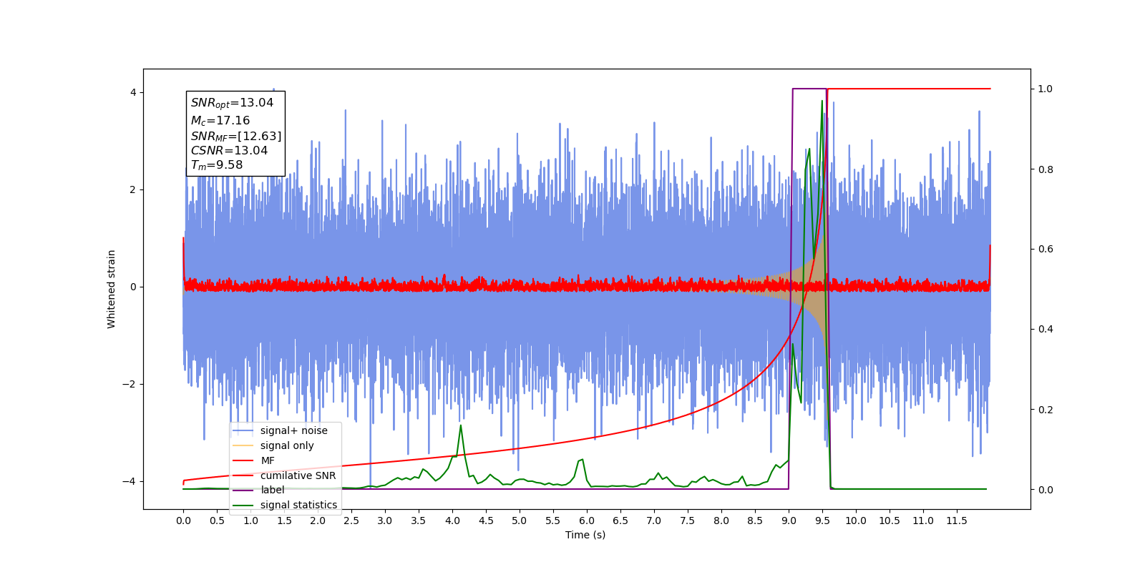Screen dimensions: 1145x572
Task: Click the 9.0 tick label on the time axis
Action: [x=789, y=521]
